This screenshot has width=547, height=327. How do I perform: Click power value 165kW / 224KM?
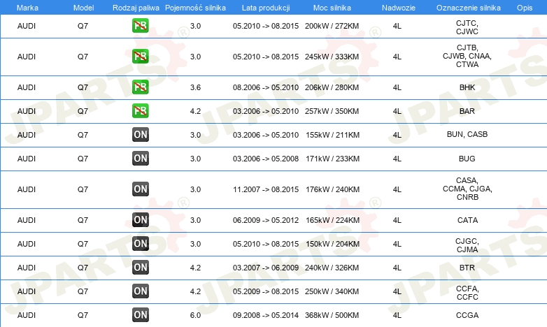332,220
